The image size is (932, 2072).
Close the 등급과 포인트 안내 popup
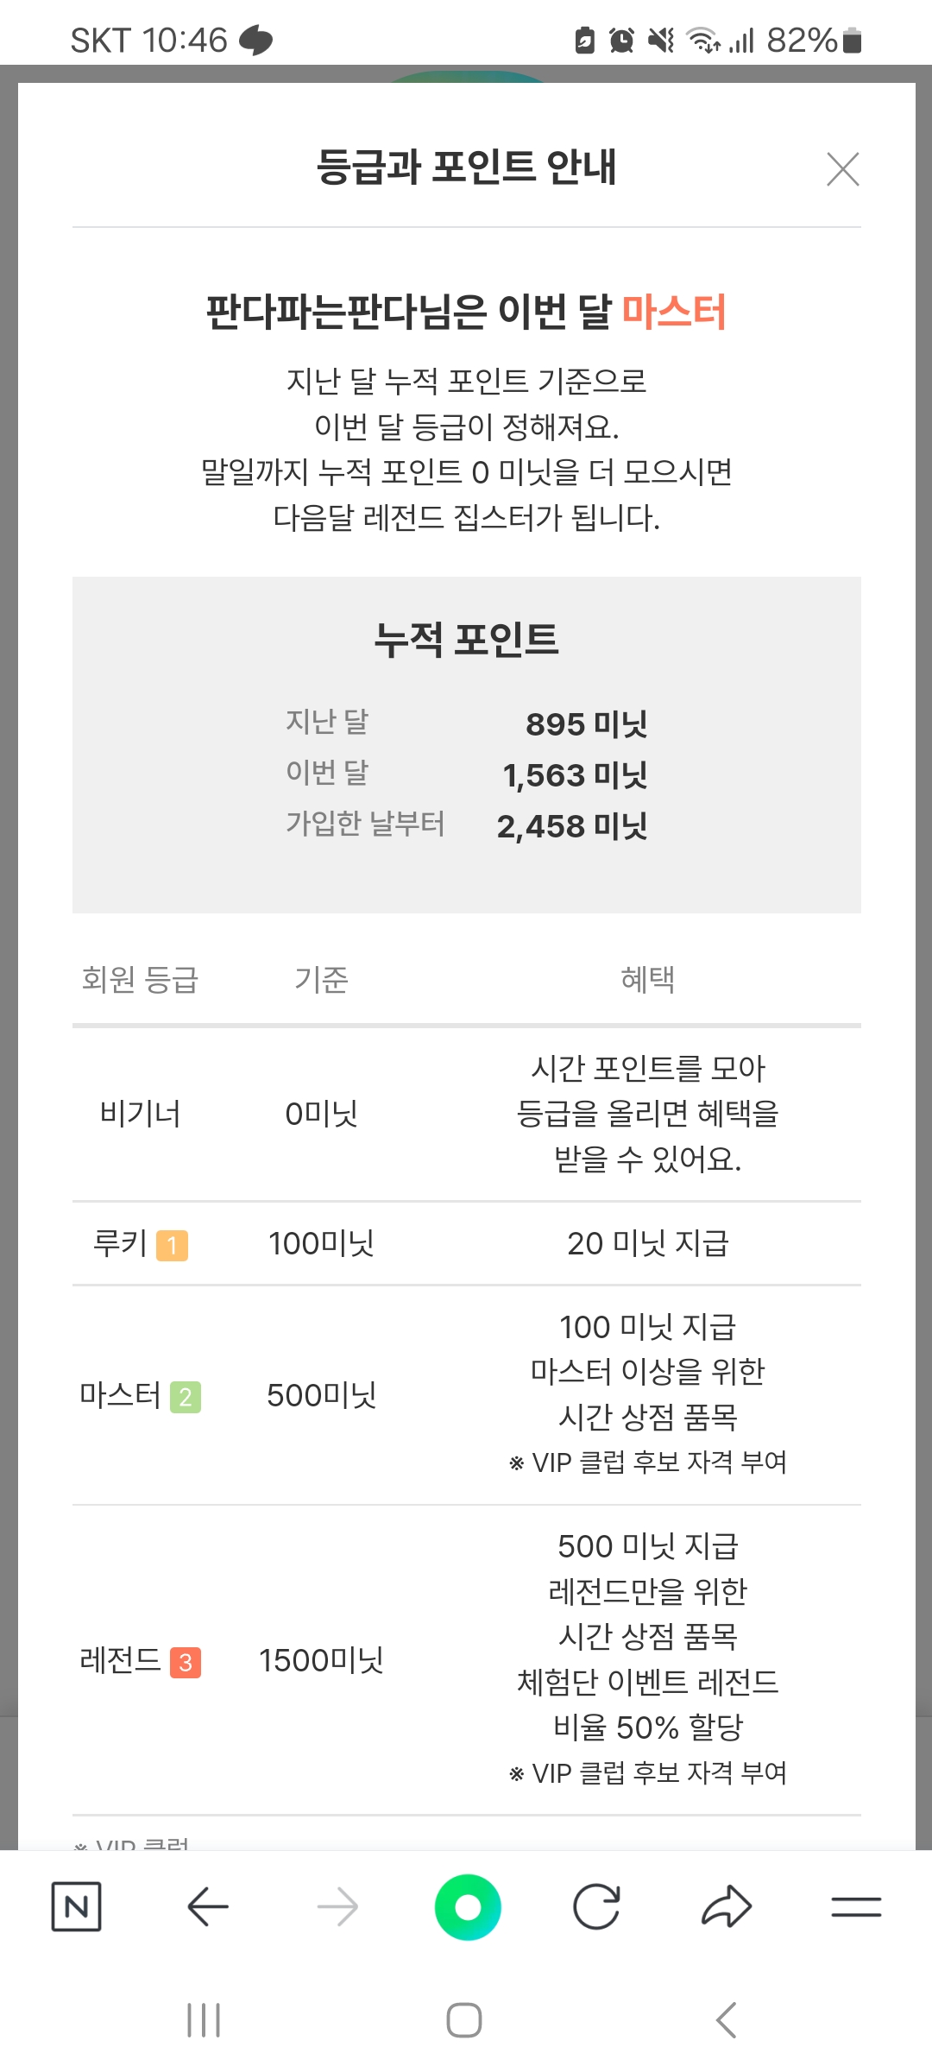point(842,169)
